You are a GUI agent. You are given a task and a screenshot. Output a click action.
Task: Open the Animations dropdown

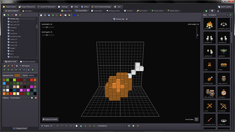point(117,126)
